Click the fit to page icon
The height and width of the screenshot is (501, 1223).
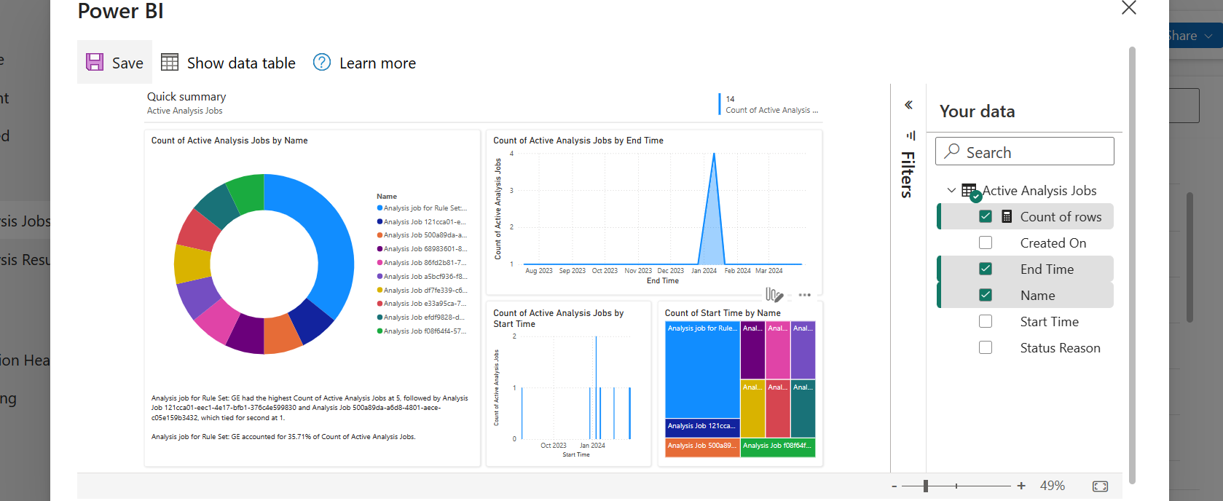(x=1100, y=486)
